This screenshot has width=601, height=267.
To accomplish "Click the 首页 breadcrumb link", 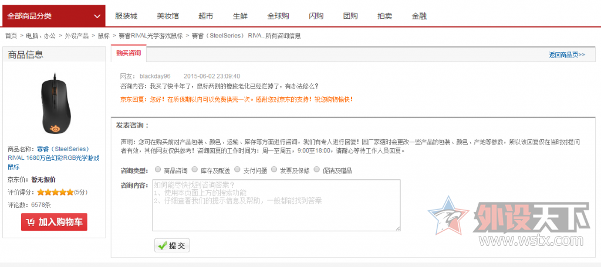I will pos(11,36).
